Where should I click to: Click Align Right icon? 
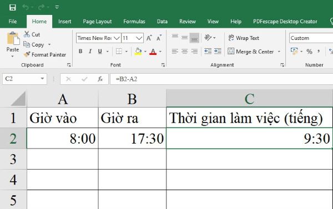(x=194, y=51)
